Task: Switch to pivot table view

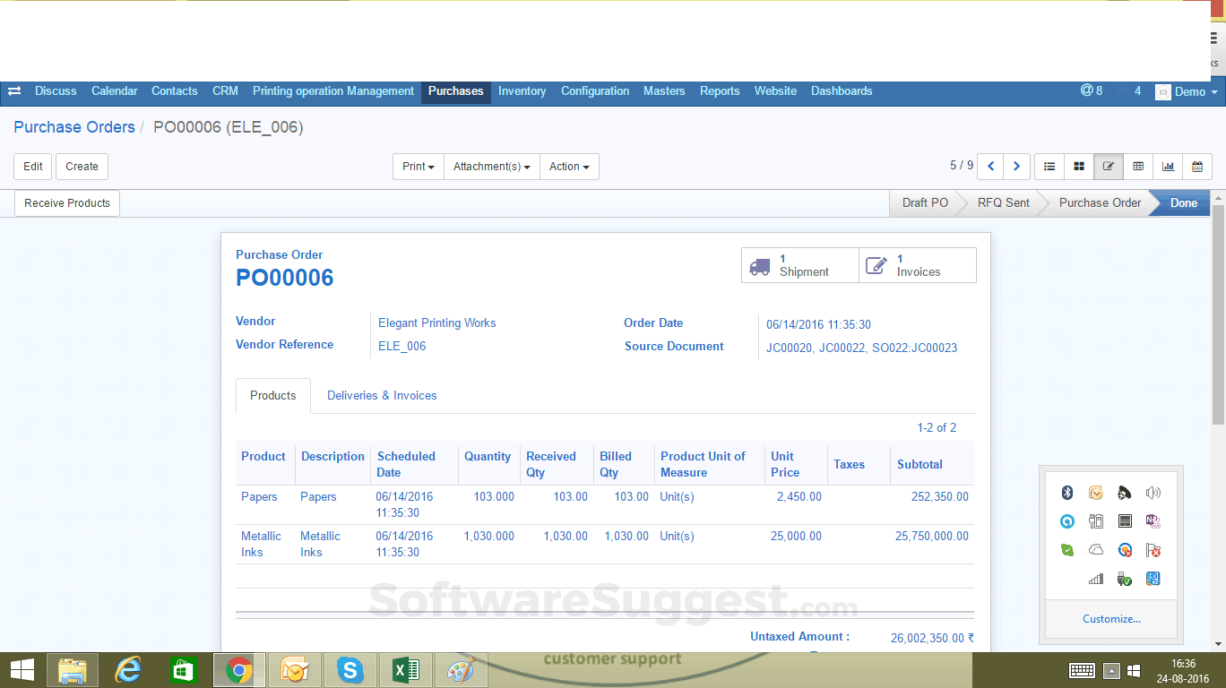Action: 1138,167
